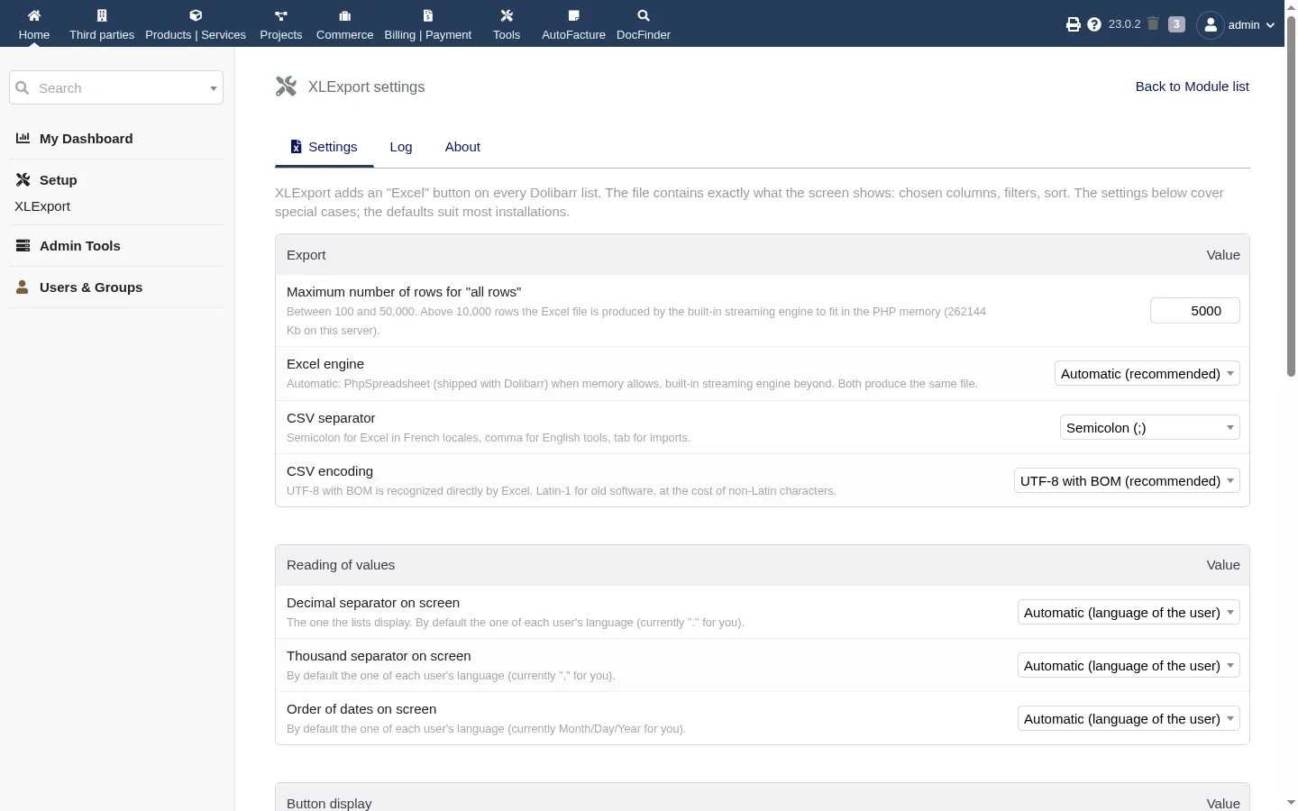
Task: Open Order of dates dropdown
Action: click(x=1129, y=719)
